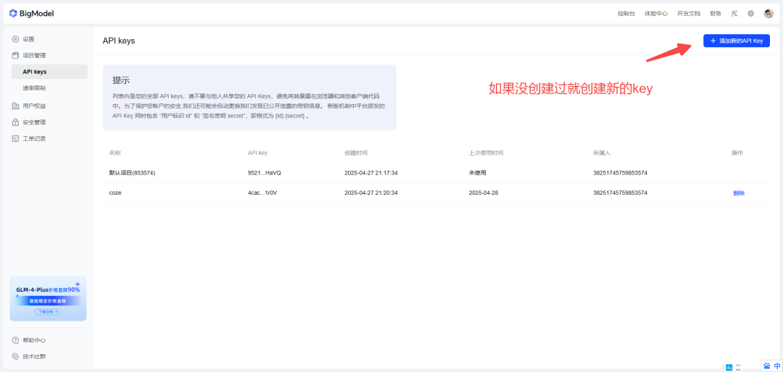This screenshot has width=783, height=372.
Task: Click the 项目管理 sidebar icon
Action: 15,55
